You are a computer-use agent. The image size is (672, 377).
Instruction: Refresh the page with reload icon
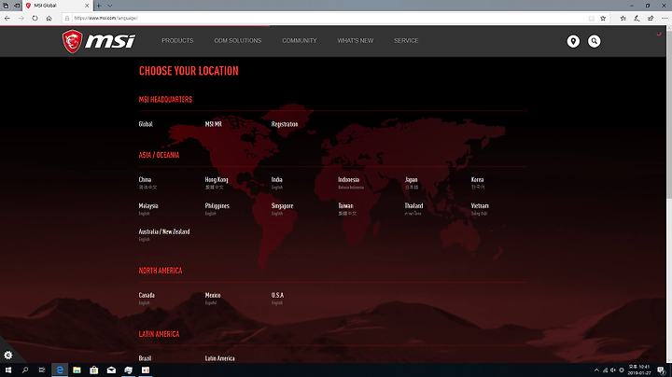[35, 18]
